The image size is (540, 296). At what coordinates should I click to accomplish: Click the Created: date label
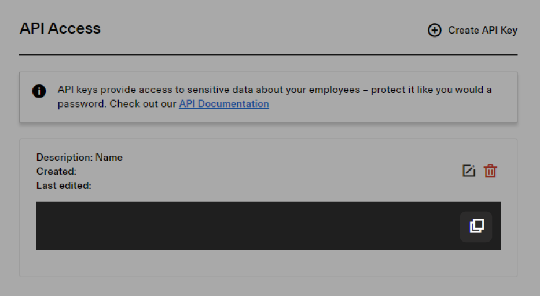point(56,171)
